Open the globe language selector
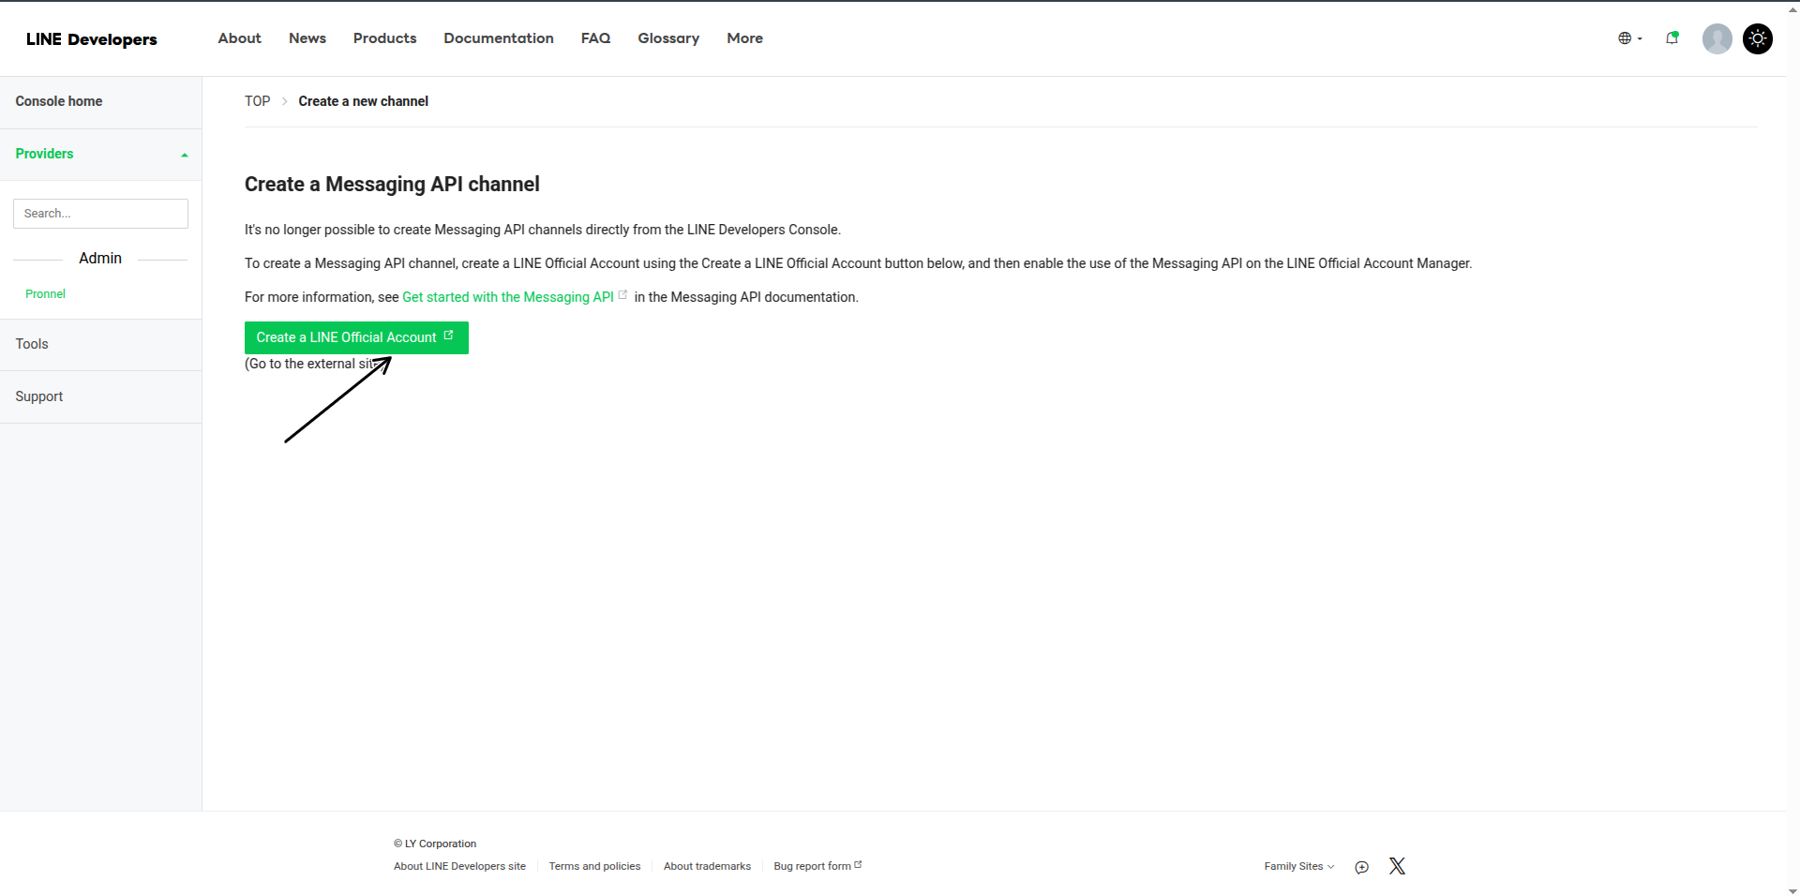 click(1629, 38)
